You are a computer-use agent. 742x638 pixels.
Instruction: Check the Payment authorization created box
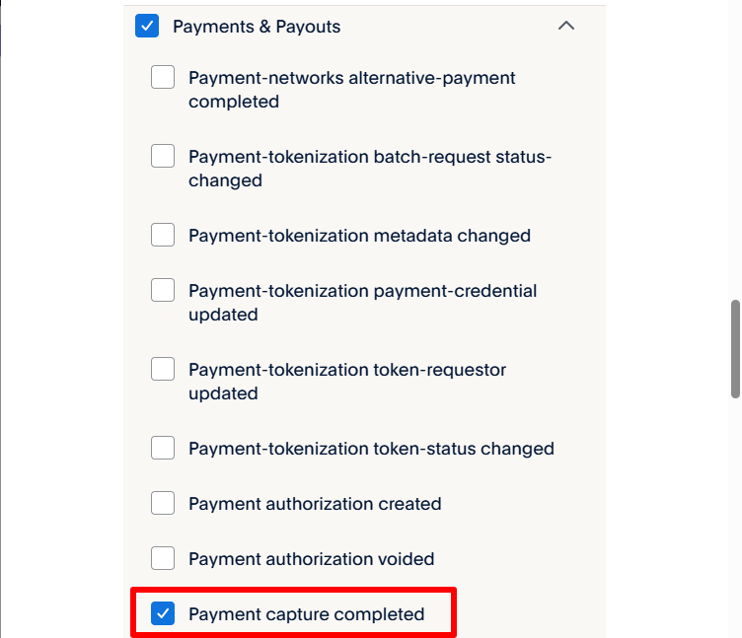pyautogui.click(x=163, y=504)
